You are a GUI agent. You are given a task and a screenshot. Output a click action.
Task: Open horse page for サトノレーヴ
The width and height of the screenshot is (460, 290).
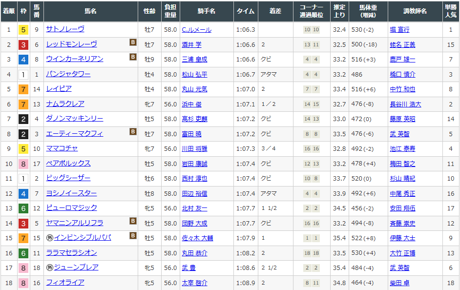[x=65, y=29]
